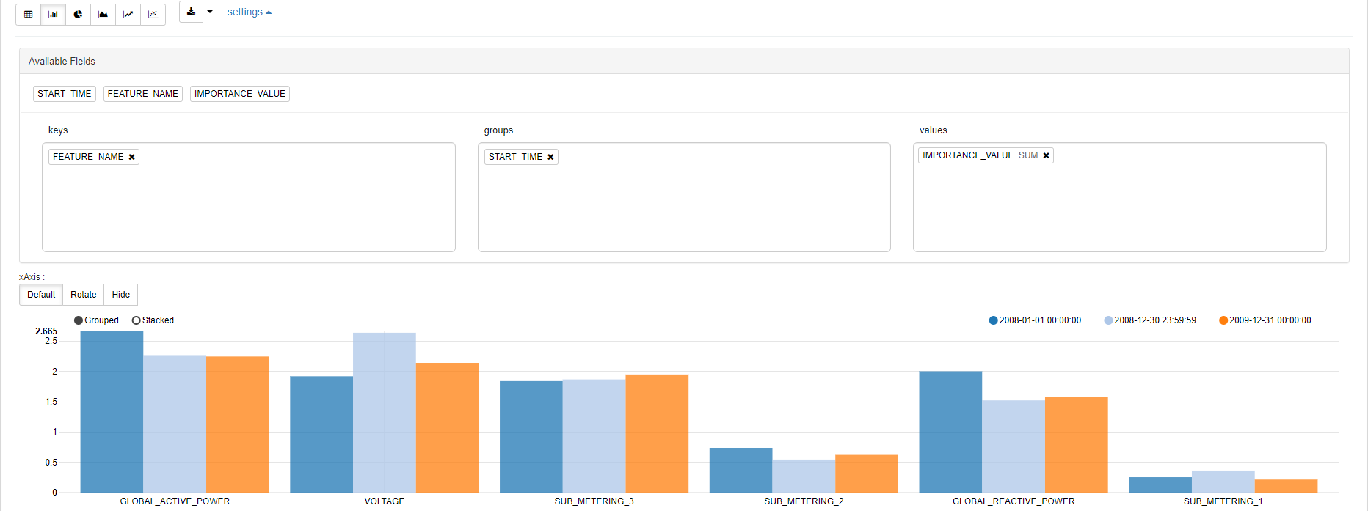The height and width of the screenshot is (511, 1368).
Task: Select the line chart view icon
Action: tap(128, 14)
